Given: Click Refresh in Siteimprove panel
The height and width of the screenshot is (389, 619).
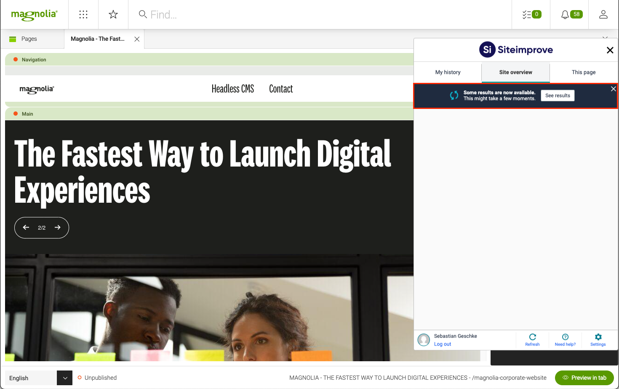Looking at the screenshot, I should (x=532, y=340).
